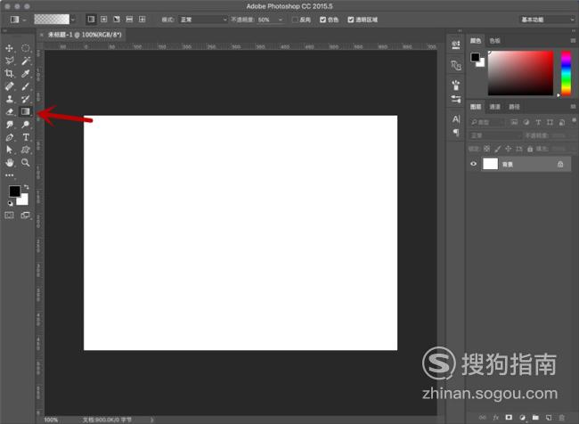Select the Elliptical Marquee tool
This screenshot has height=424, width=579.
pyautogui.click(x=26, y=48)
